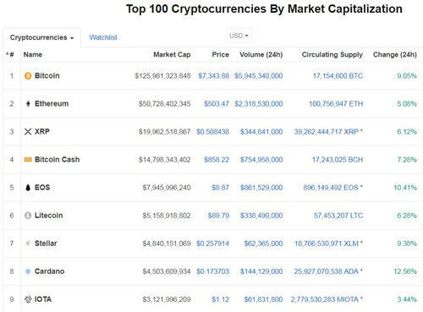This screenshot has height=312, width=423.
Task: Open Ethereum volume link $2,318,530,000
Action: pos(259,104)
